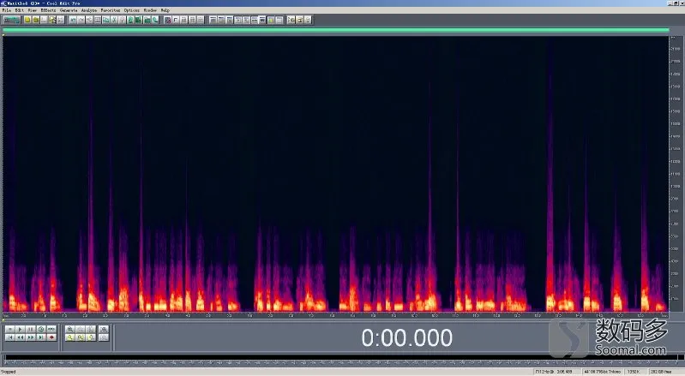Image resolution: width=685 pixels, height=376 pixels.
Task: Click the Zoom In horizontally magnifier icon
Action: [x=70, y=330]
